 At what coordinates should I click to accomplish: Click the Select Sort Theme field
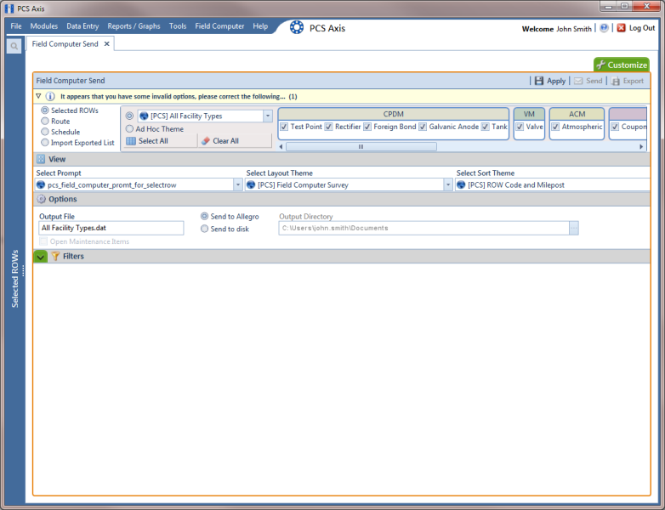coord(553,184)
